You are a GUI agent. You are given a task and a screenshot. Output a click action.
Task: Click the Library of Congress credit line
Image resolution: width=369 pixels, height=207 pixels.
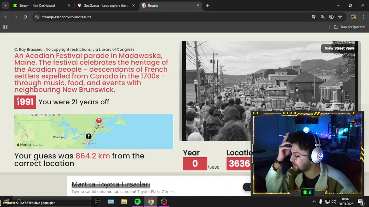(74, 49)
